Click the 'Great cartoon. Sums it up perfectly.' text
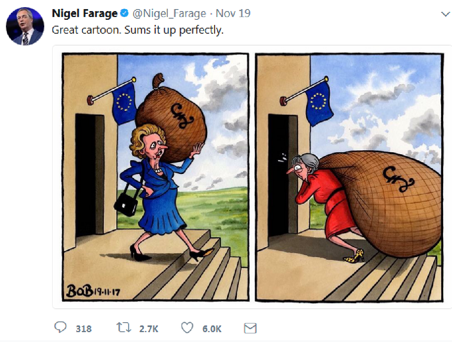452x346 pixels. tap(138, 30)
